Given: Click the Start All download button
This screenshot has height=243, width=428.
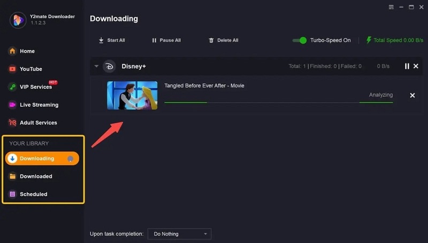Looking at the screenshot, I should pyautogui.click(x=112, y=40).
